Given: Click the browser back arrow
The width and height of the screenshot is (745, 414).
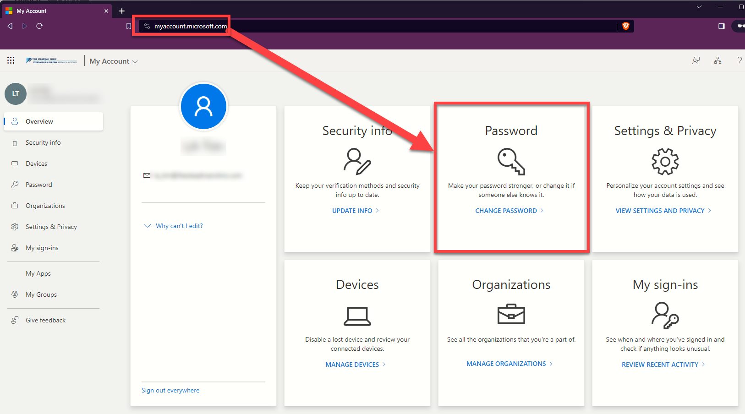Looking at the screenshot, I should pyautogui.click(x=10, y=26).
